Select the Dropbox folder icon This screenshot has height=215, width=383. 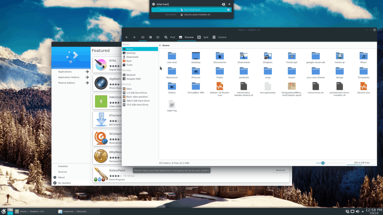point(268,56)
